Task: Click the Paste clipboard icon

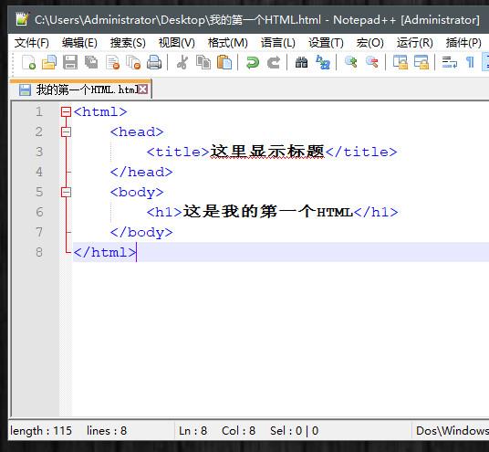Action: point(224,62)
